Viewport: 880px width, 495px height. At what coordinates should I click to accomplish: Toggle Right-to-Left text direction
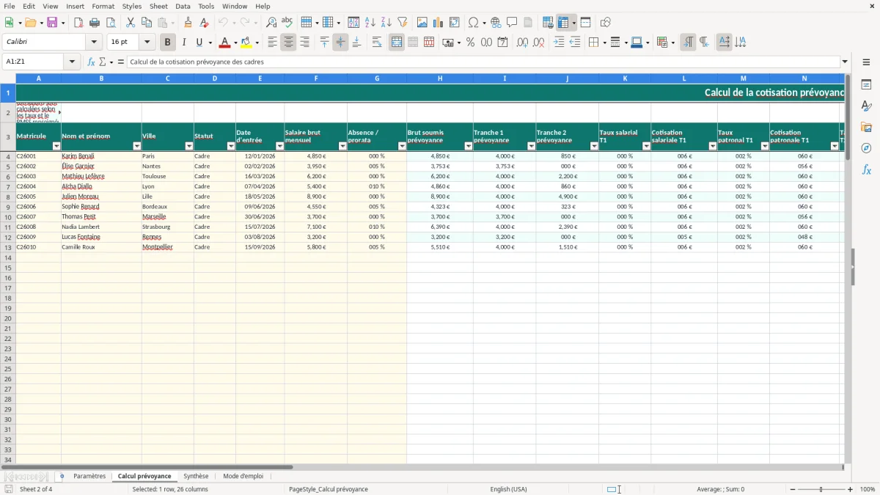tap(704, 43)
